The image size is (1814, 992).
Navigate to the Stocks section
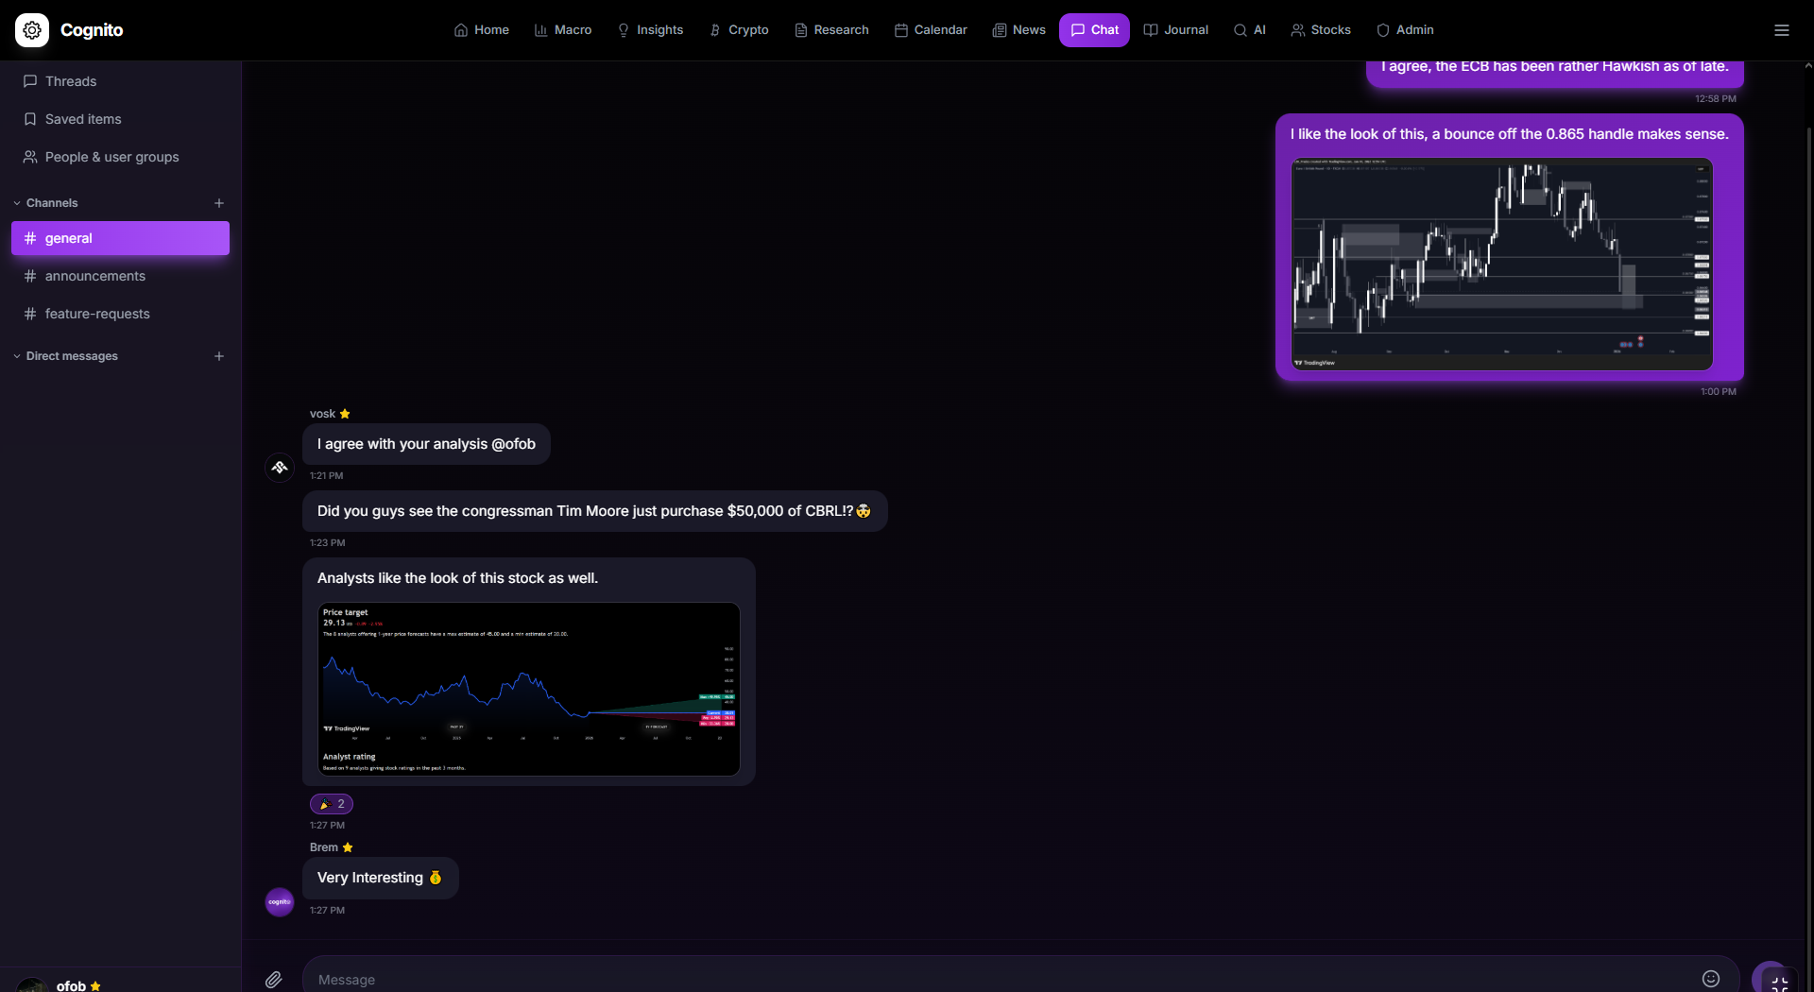click(x=1320, y=29)
